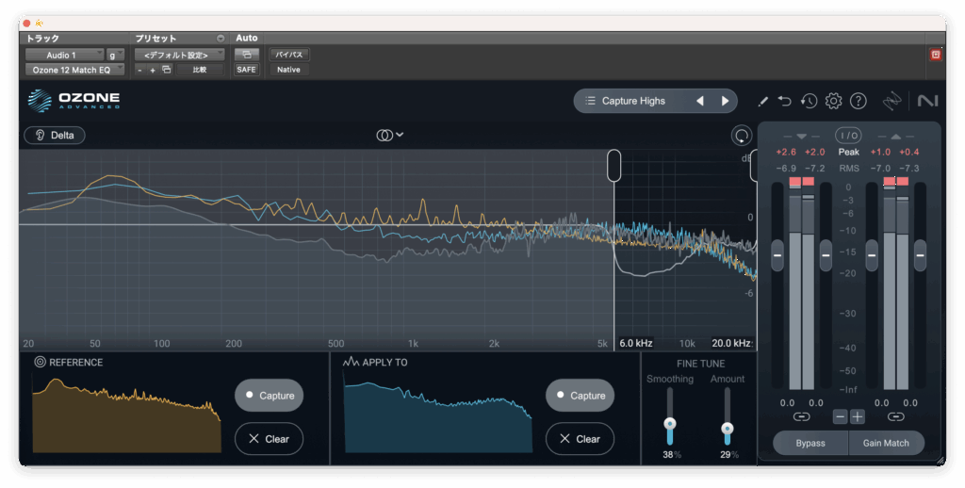
Task: Open the Ozone 12 Match EQ plugin selector
Action: tap(74, 70)
